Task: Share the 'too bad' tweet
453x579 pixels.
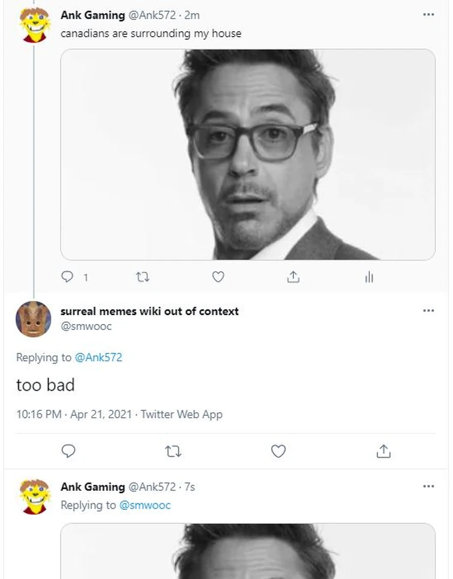Action: point(383,451)
